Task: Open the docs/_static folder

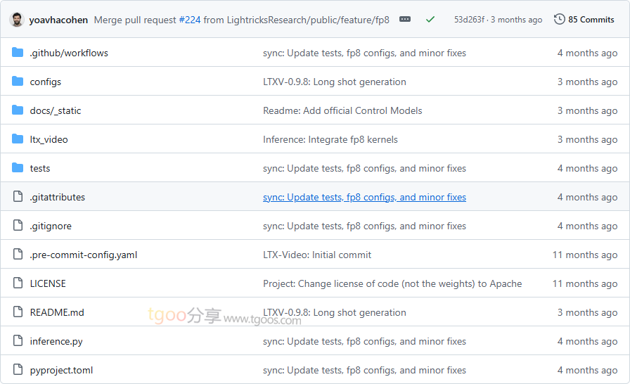Action: click(x=55, y=110)
